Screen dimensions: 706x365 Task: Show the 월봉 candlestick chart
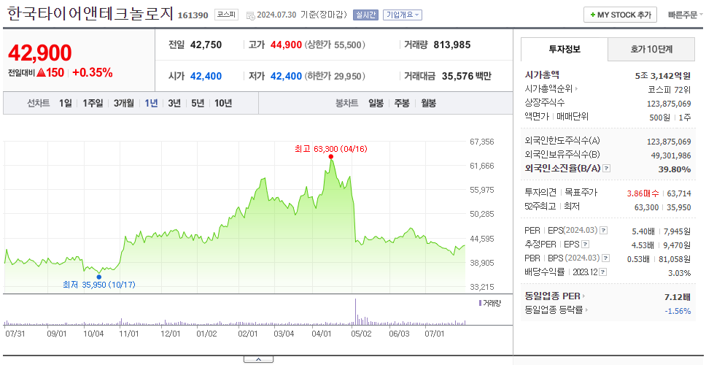point(429,103)
